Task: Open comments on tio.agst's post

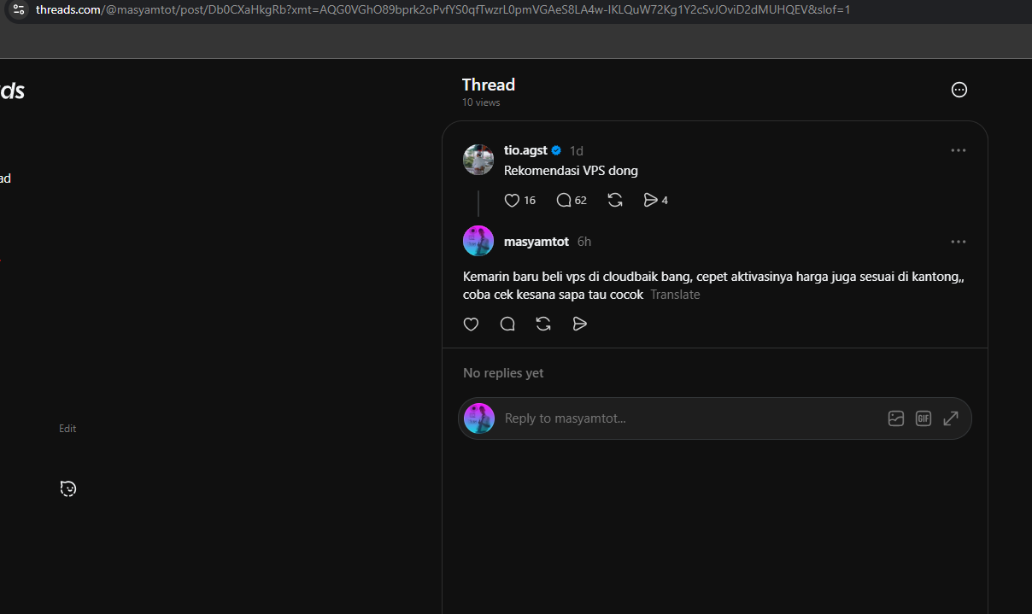Action: pyautogui.click(x=564, y=201)
